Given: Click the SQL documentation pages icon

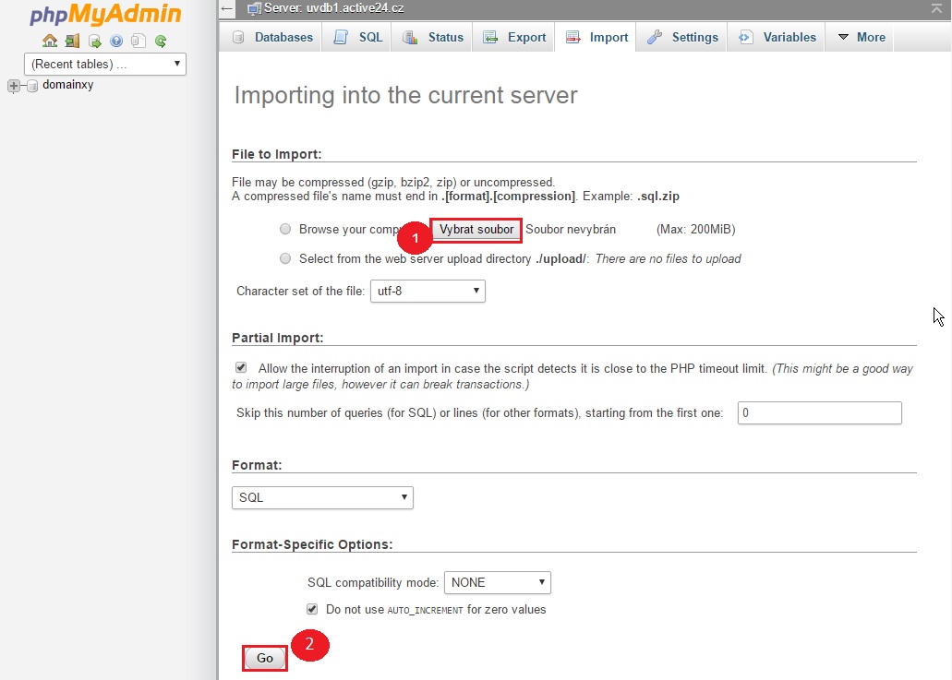Looking at the screenshot, I should coord(139,42).
